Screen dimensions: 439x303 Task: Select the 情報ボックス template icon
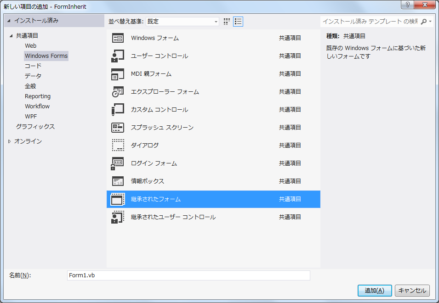pos(118,181)
